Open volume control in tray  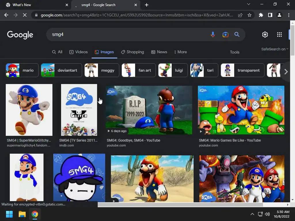pyautogui.click(x=267, y=214)
